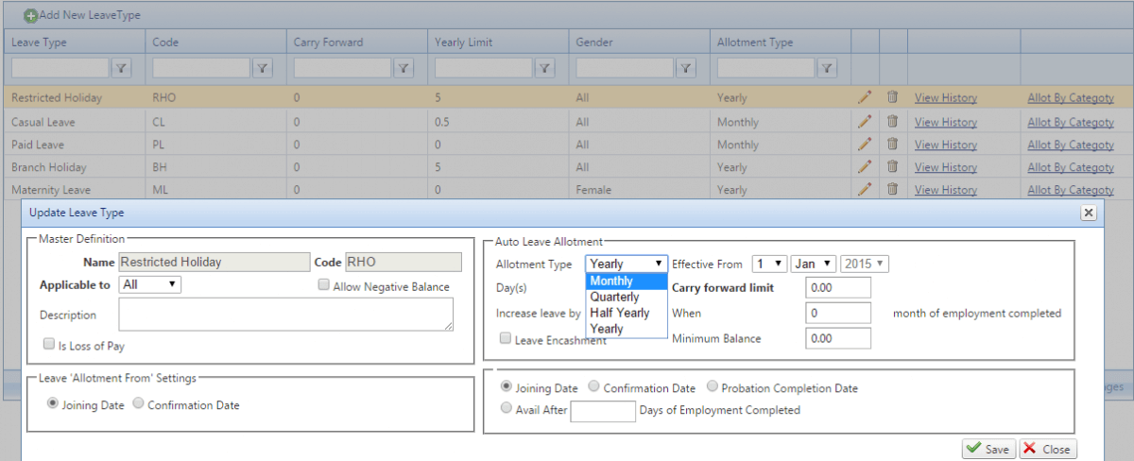Open filter icon for Leave Type column
The image size is (1134, 461).
pyautogui.click(x=122, y=68)
